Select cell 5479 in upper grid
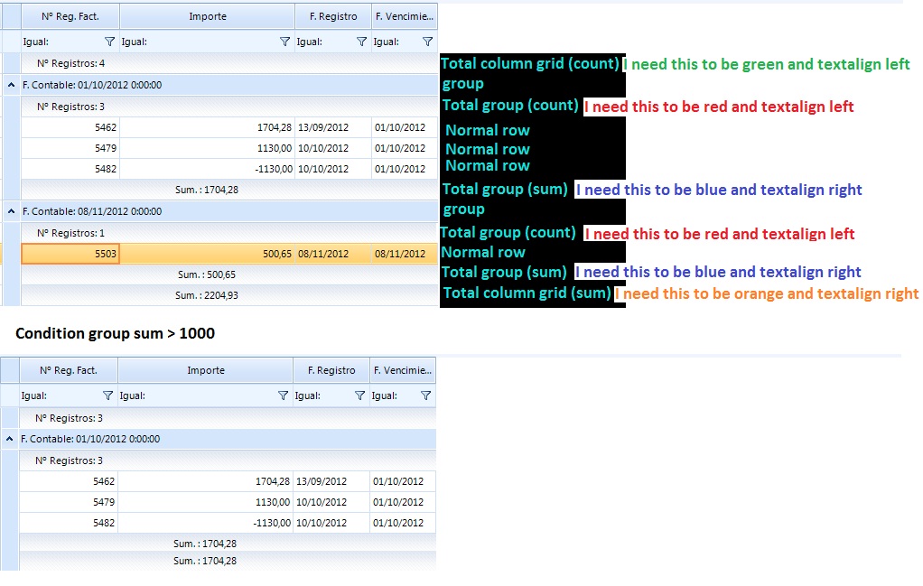Screen dimensions: 923x586 pyautogui.click(x=70, y=148)
